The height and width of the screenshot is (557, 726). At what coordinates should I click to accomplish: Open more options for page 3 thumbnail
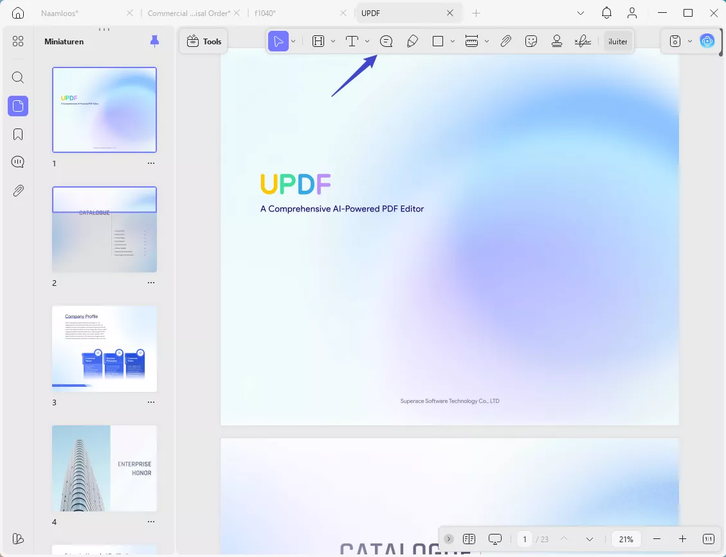point(151,402)
